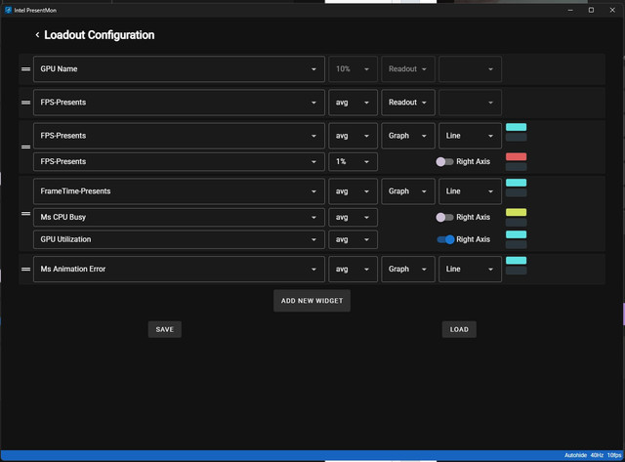Disable Right Axis for GPU Utilization
This screenshot has height=462, width=625.
tap(445, 239)
